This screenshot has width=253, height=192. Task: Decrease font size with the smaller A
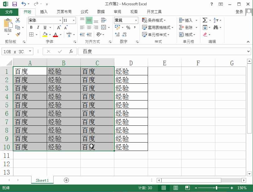66,28
